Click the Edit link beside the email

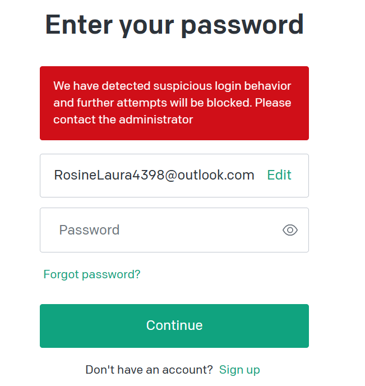click(279, 175)
